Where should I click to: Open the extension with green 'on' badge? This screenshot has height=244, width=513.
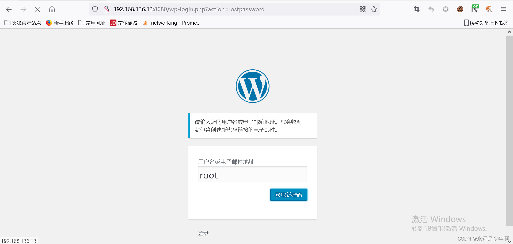(475, 9)
